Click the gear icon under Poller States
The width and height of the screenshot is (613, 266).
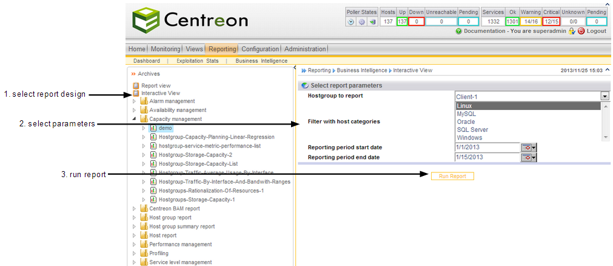(361, 22)
